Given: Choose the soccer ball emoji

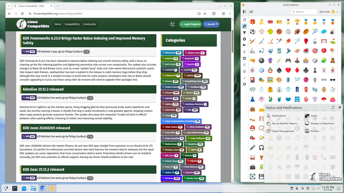Looking at the screenshot, I should 252,31.
